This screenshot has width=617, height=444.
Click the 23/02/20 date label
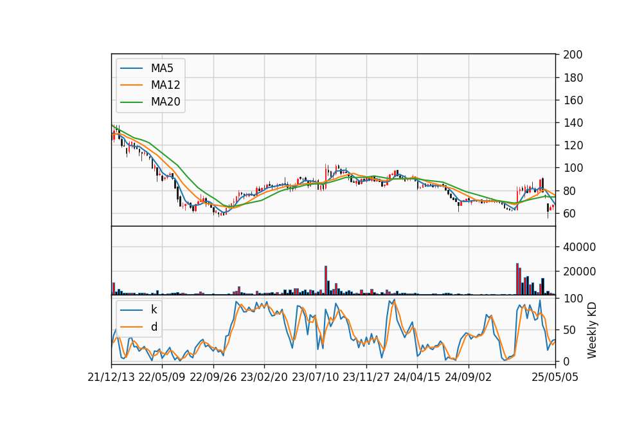[264, 378]
